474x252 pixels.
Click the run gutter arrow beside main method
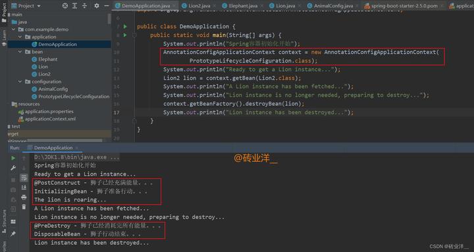[x=125, y=35]
